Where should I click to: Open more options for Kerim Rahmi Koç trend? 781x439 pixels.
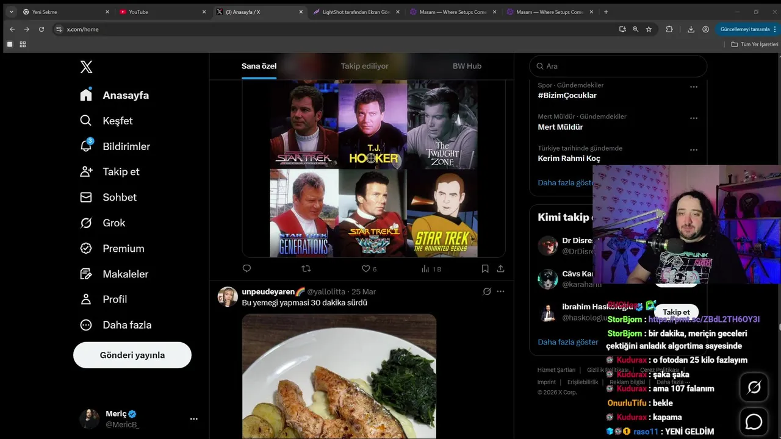(x=694, y=149)
